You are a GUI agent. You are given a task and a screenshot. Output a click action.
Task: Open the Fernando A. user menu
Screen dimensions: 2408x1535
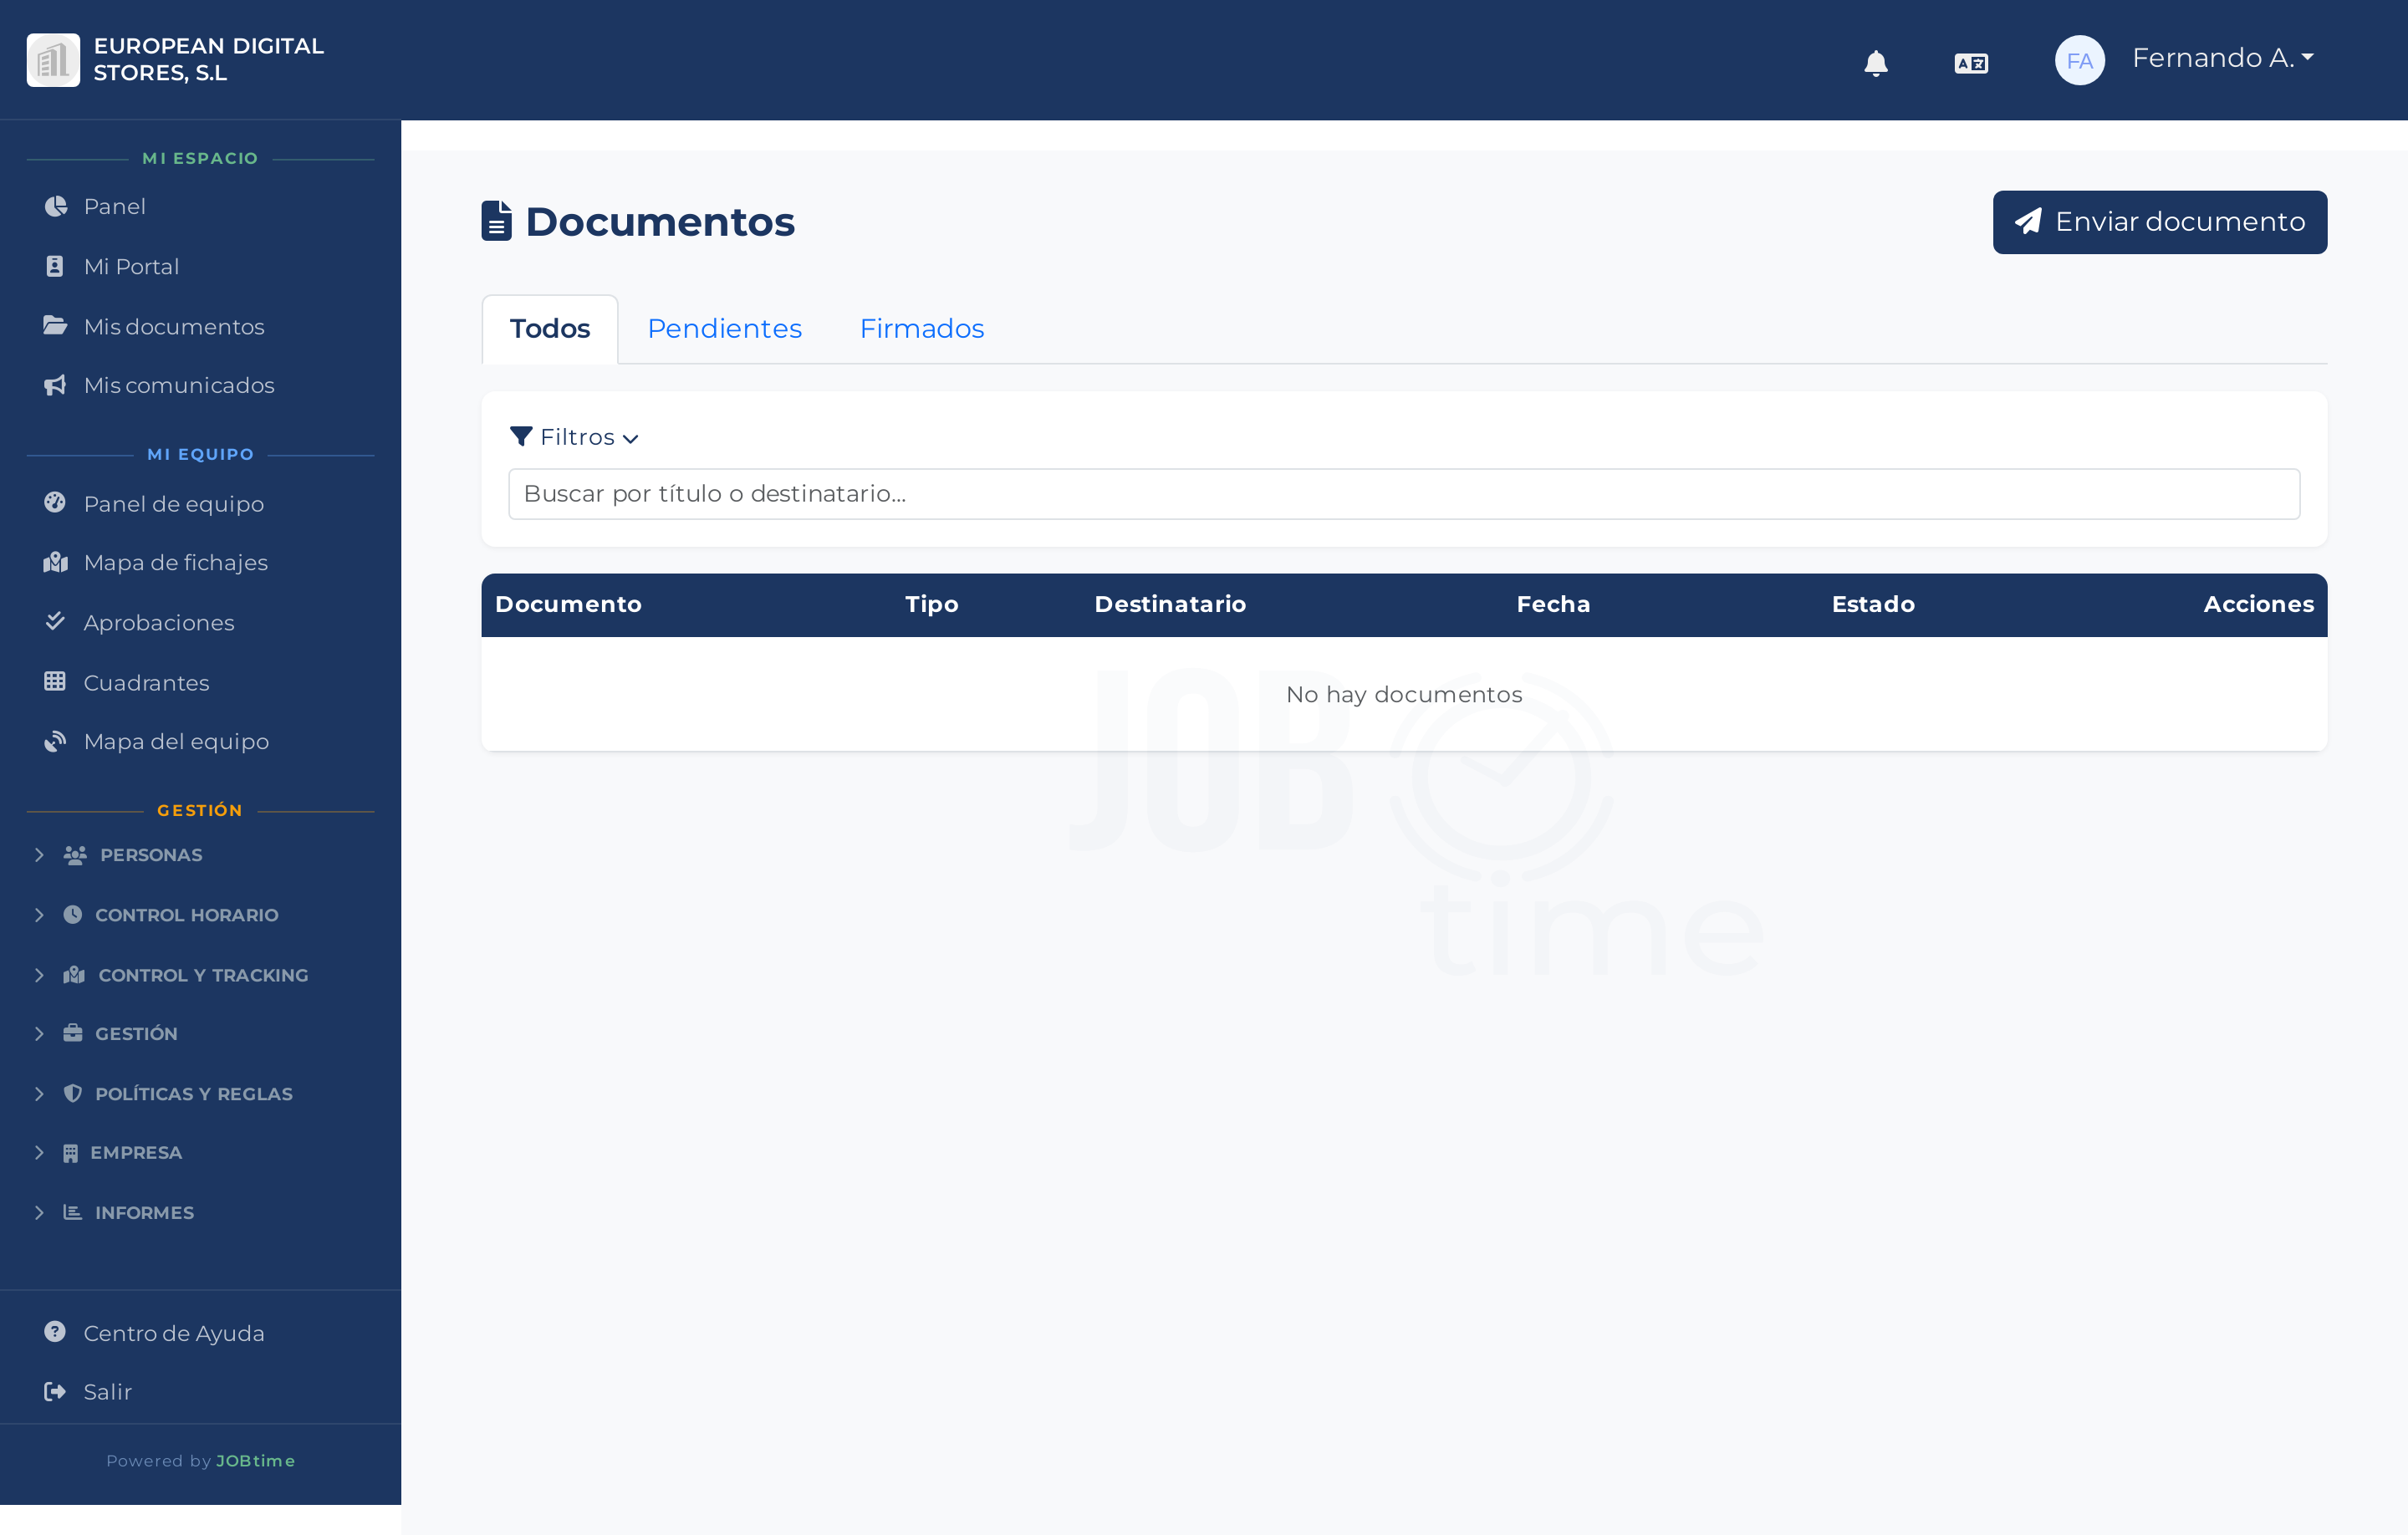click(x=2222, y=58)
